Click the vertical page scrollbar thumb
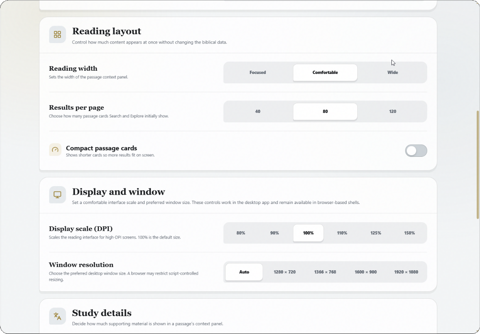 pos(478,165)
